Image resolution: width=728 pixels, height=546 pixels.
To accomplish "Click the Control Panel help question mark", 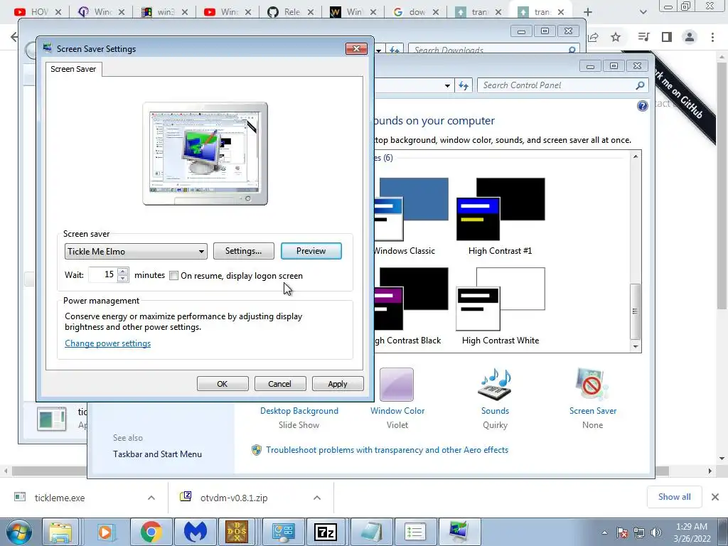I will coord(642,107).
